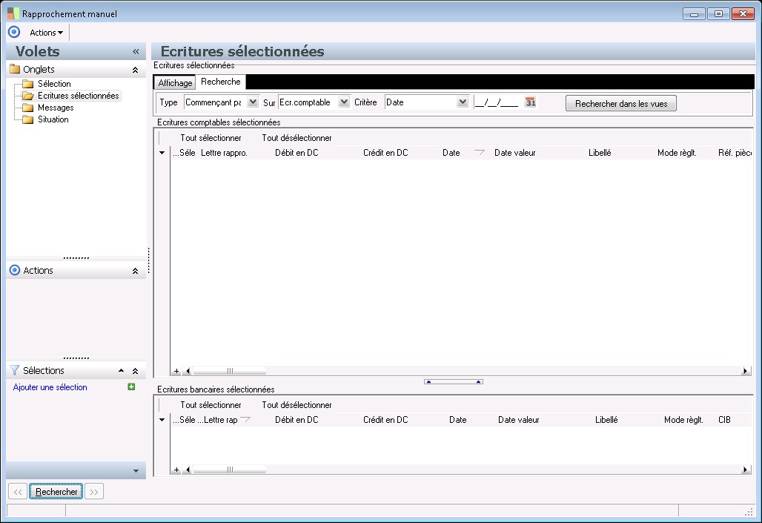Screen dimensions: 762x523
Task: Sort bancaires grid by CIB column
Action: pos(724,420)
